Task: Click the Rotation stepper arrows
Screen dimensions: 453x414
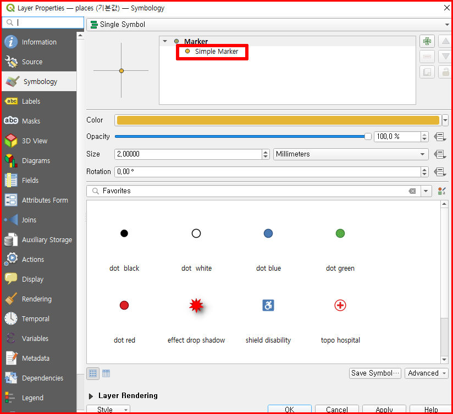Action: [x=424, y=172]
